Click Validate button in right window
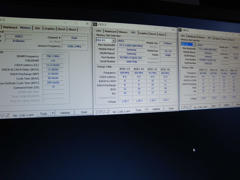 coord(226,105)
